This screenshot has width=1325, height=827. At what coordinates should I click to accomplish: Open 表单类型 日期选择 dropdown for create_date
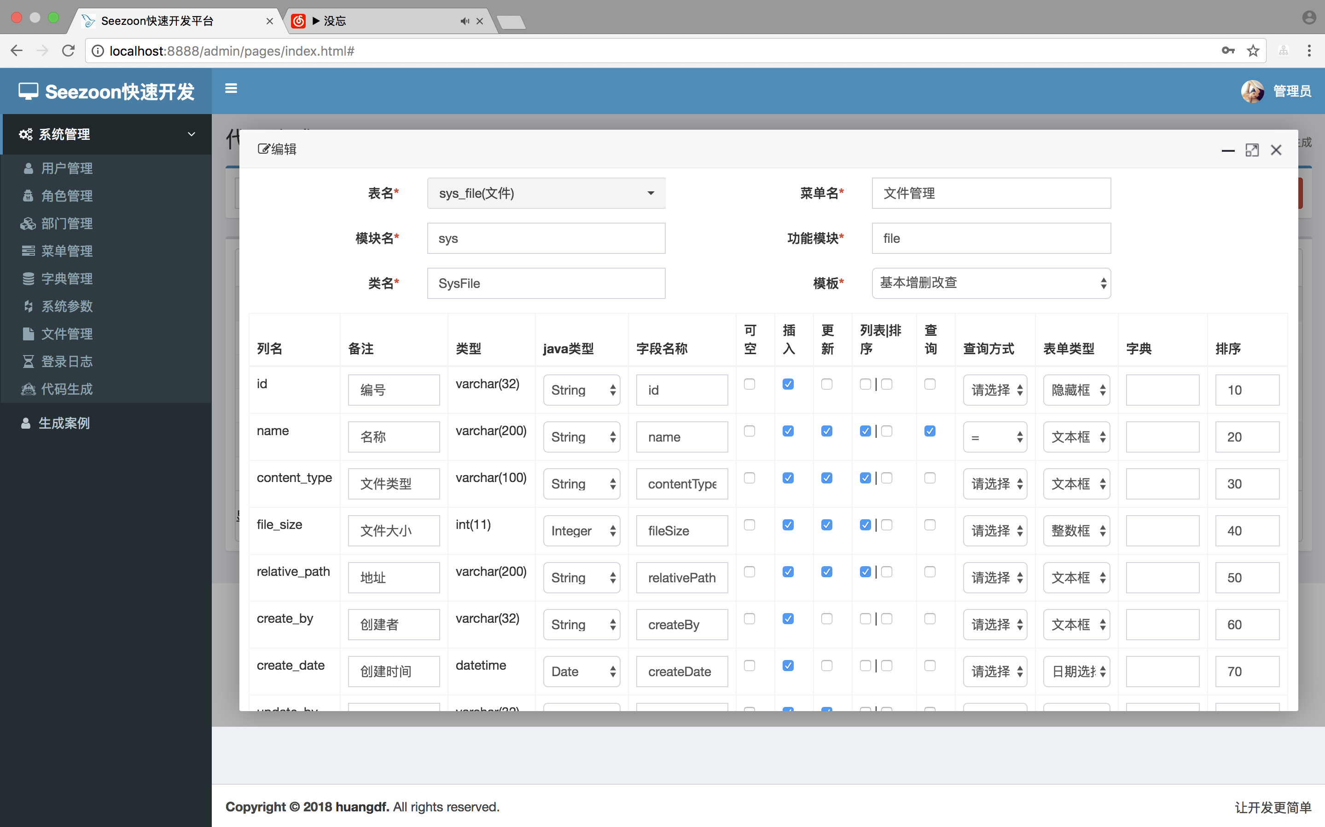[1076, 671]
